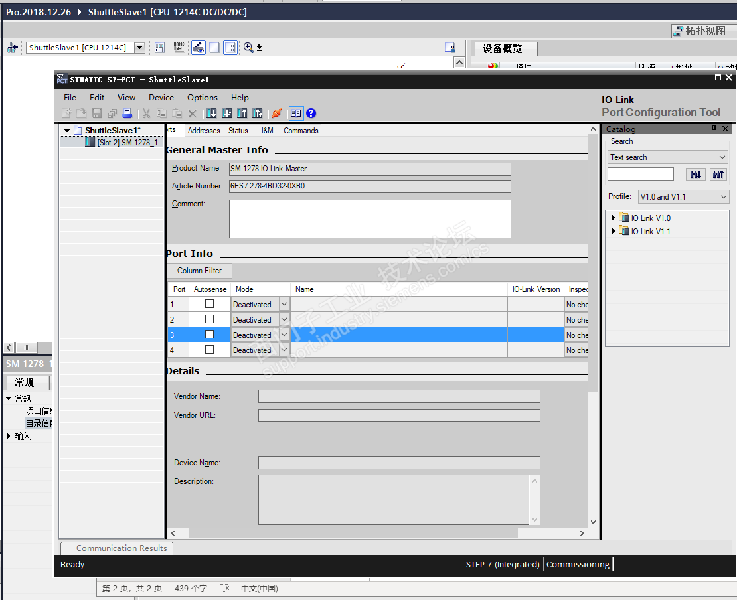This screenshot has height=600, width=737.
Task: Tick Autosense checkbox on port 4
Action: click(x=209, y=350)
